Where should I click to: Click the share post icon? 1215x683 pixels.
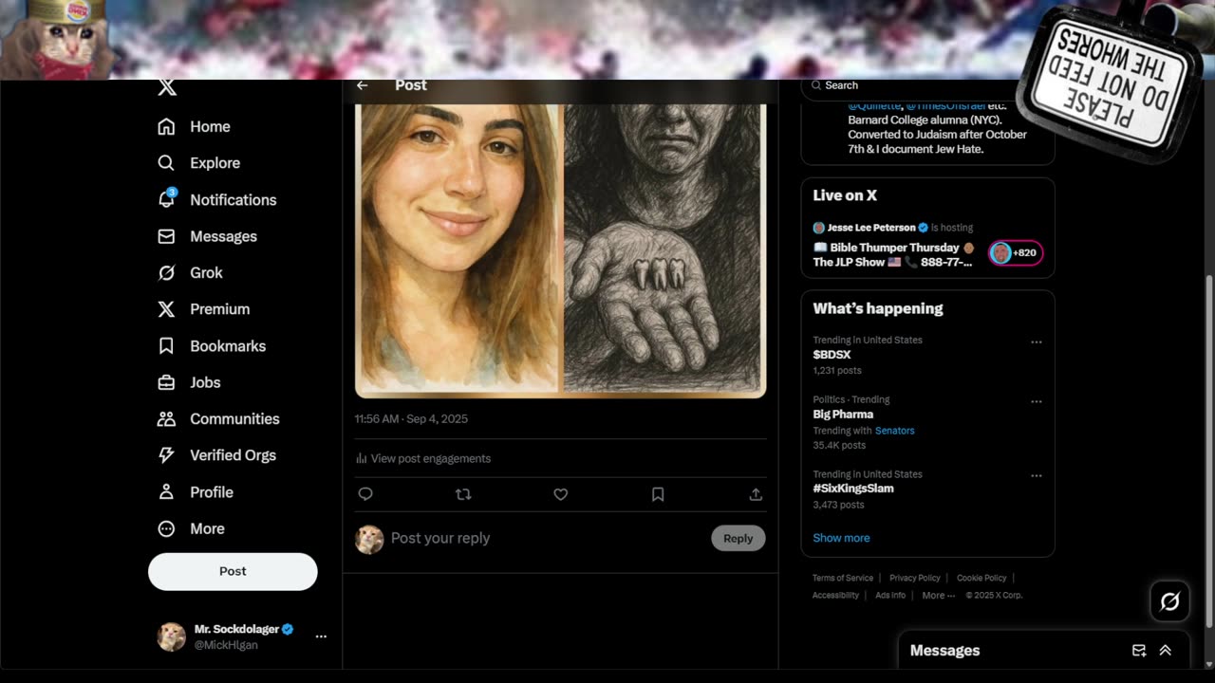point(756,494)
